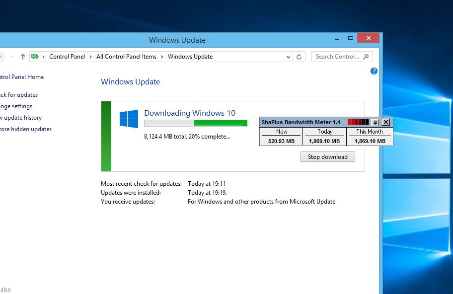The image size is (453, 294).
Task: Toggle the pin button on ShaPlus Bandwidth Meter
Action: pyautogui.click(x=375, y=122)
